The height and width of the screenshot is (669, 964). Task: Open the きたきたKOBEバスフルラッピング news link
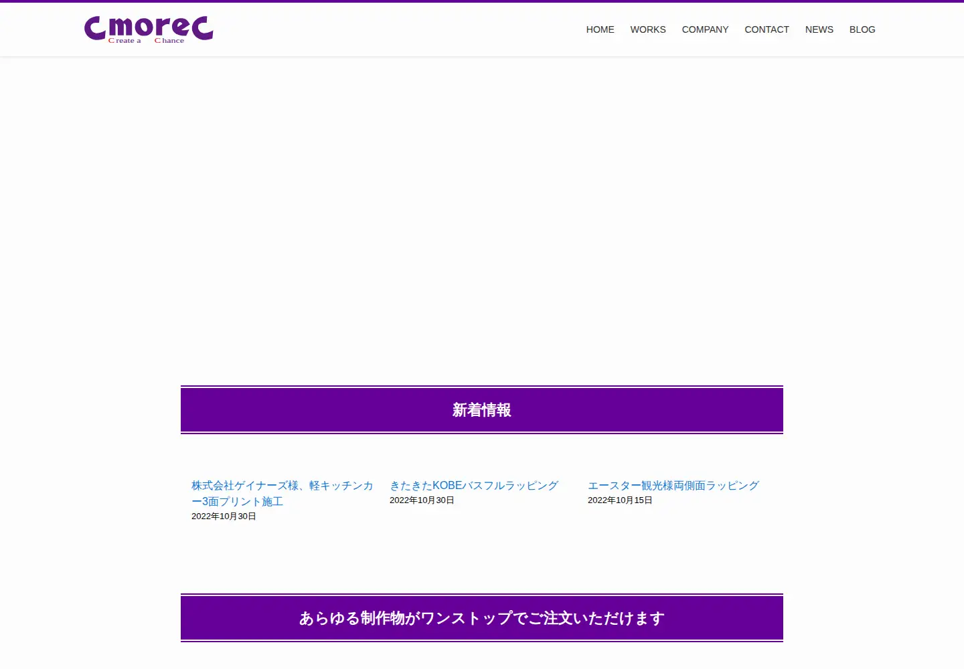click(x=474, y=485)
